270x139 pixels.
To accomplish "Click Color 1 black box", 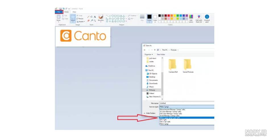I will click(149, 17).
